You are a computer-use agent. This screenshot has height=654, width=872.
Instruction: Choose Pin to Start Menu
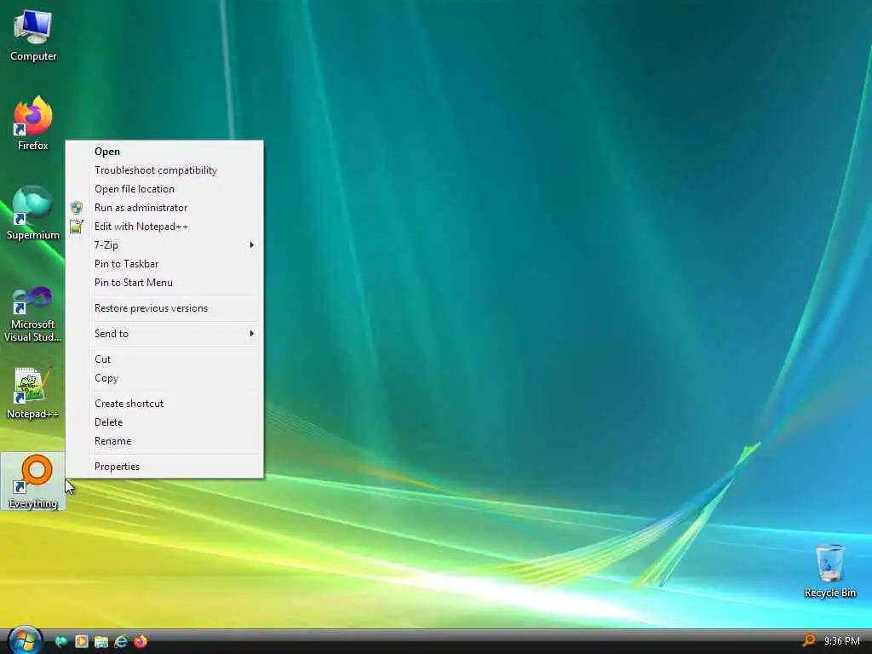click(x=164, y=283)
